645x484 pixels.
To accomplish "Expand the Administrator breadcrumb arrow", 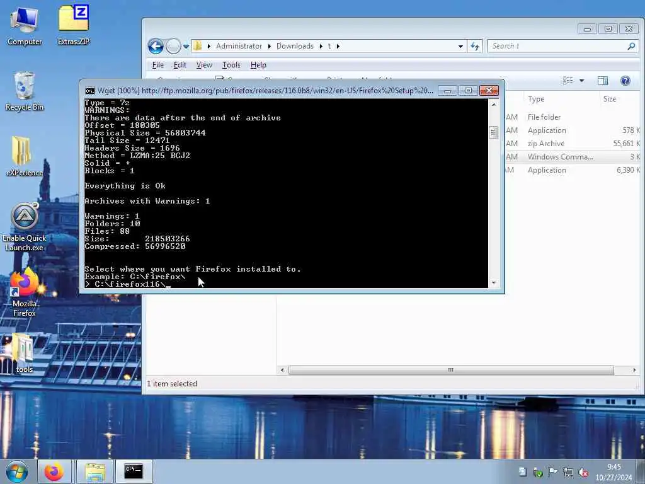I will pyautogui.click(x=270, y=46).
